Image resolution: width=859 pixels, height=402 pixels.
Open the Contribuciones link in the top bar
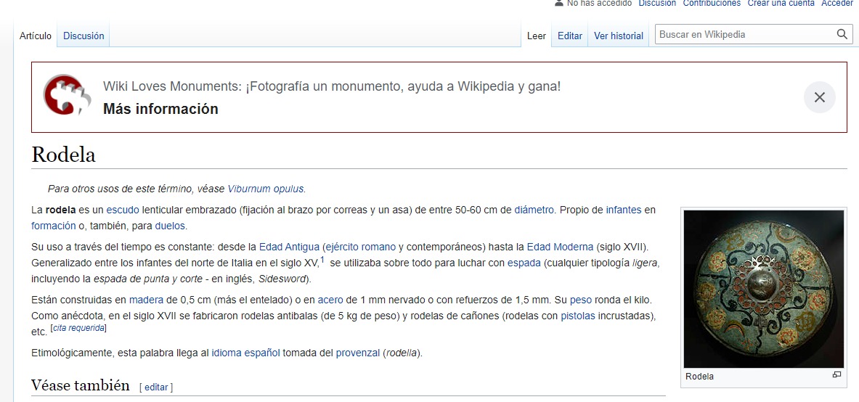click(x=712, y=4)
